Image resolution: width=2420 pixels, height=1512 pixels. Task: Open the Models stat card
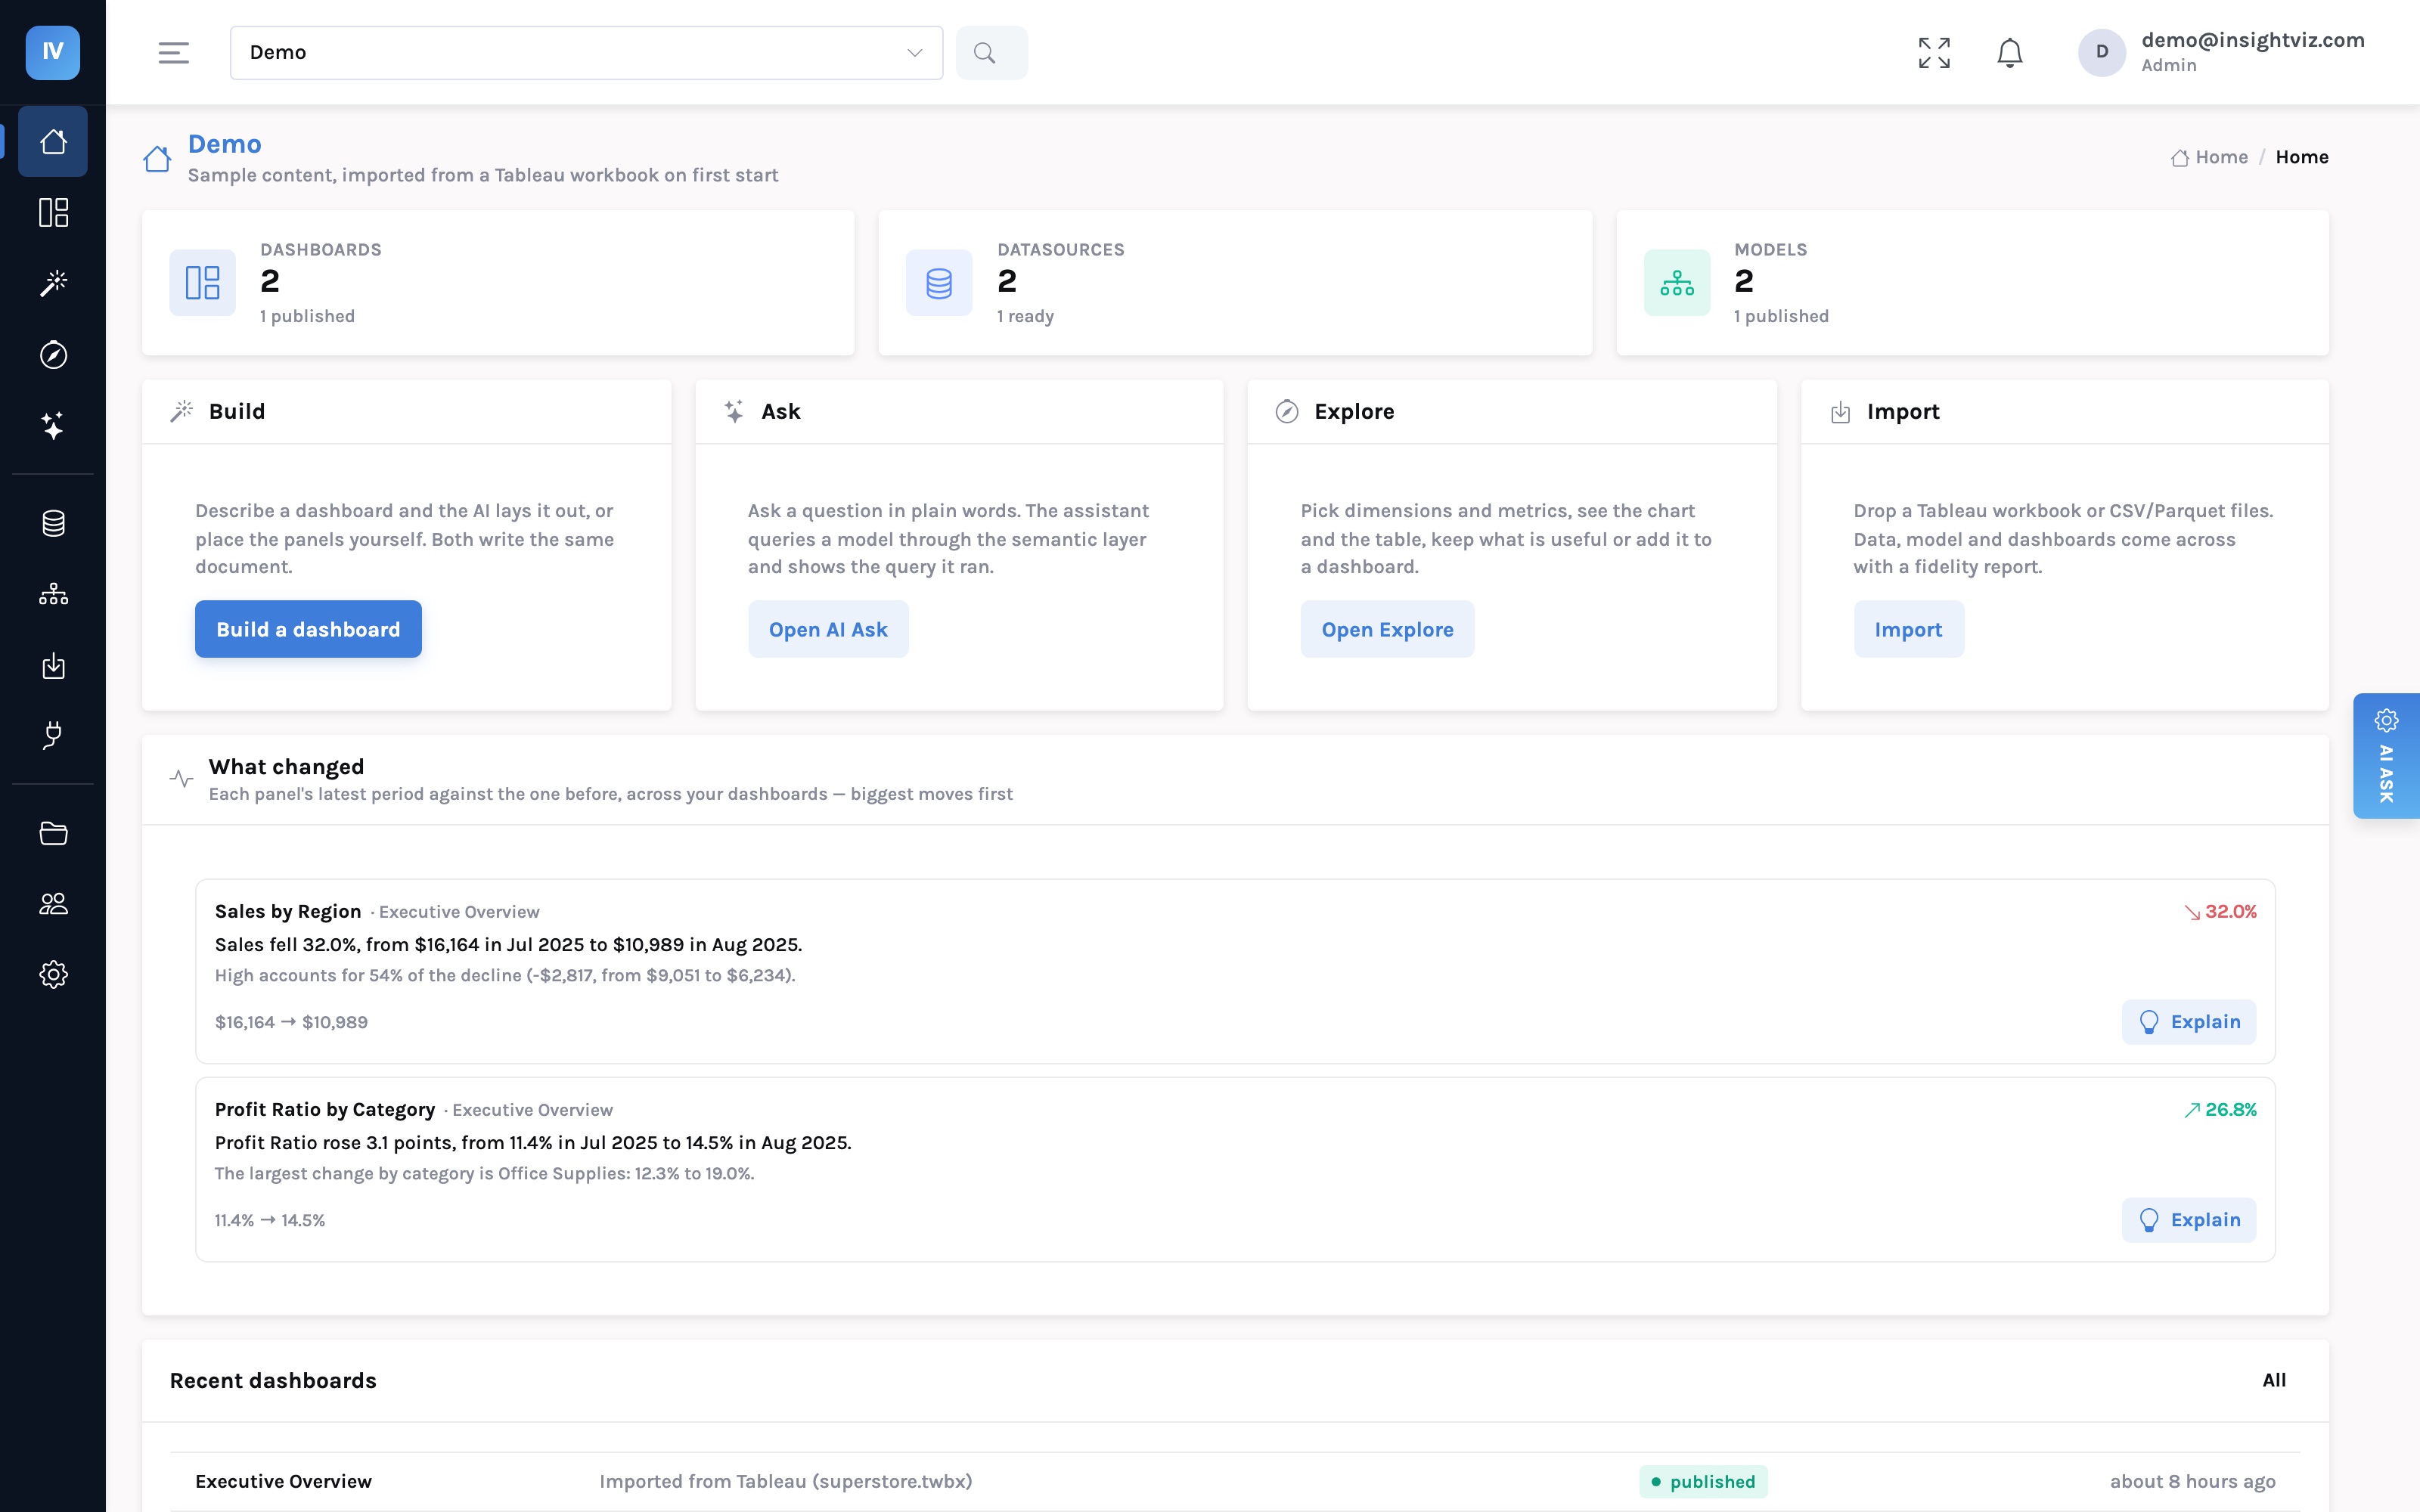[1972, 282]
